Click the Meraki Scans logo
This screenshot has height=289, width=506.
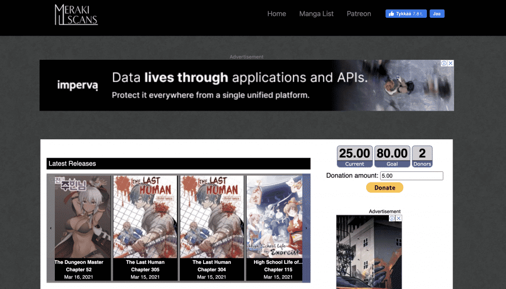76,15
